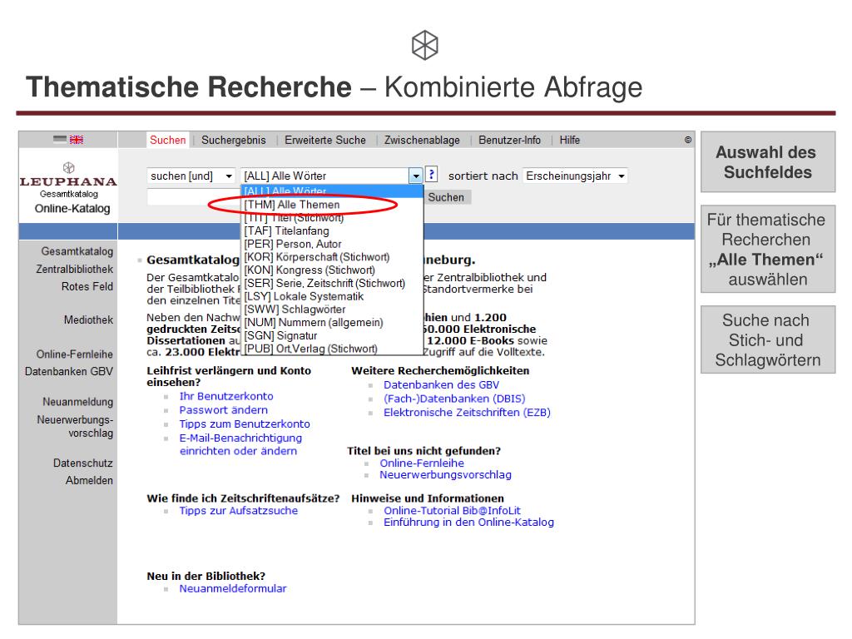Open search field help question mark
Screen dimensions: 852x639
pos(431,175)
